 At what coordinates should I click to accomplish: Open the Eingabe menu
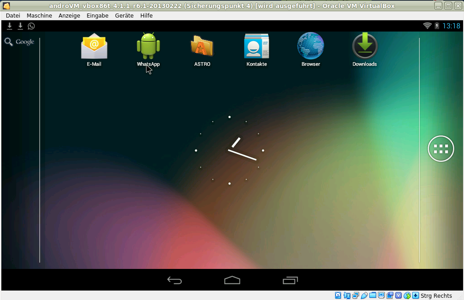tap(97, 15)
